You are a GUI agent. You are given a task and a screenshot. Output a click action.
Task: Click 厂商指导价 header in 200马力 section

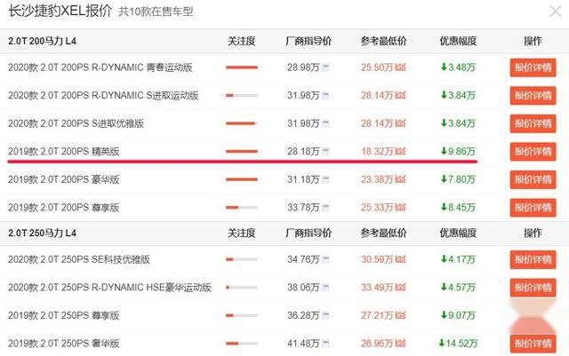[x=309, y=41]
